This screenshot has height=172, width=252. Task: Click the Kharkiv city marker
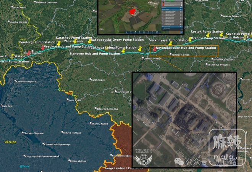pos(90,124)
